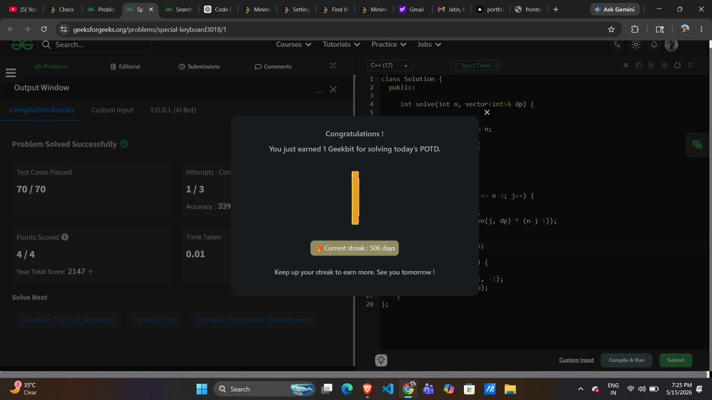Open File Explorer from taskbar
This screenshot has height=400, width=712.
(510, 389)
